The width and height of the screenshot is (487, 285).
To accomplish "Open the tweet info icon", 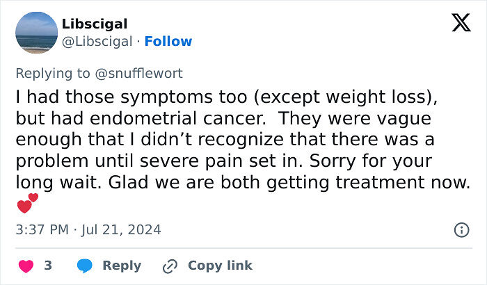I will (x=461, y=229).
